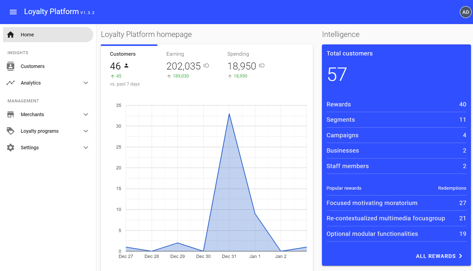Click the Home house icon
The image size is (473, 271).
click(x=11, y=35)
